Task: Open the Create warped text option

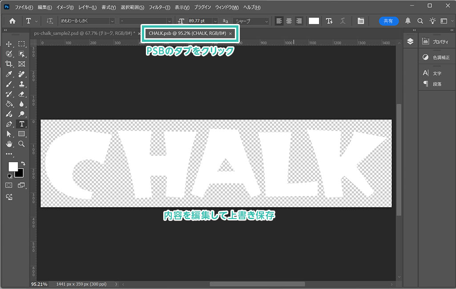Action: (329, 21)
